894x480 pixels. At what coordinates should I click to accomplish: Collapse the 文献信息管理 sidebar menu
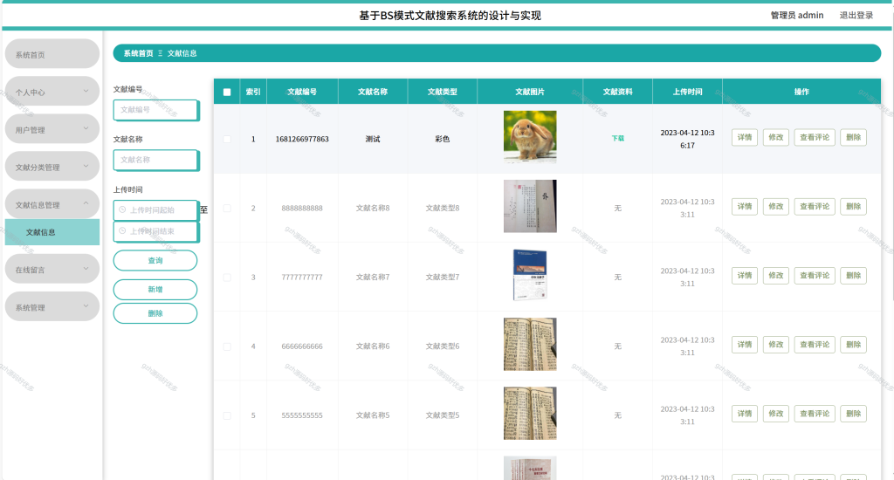coord(52,205)
